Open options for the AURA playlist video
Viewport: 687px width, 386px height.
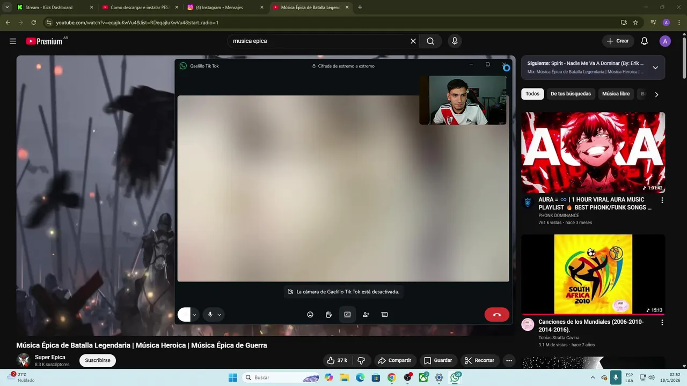[662, 200]
